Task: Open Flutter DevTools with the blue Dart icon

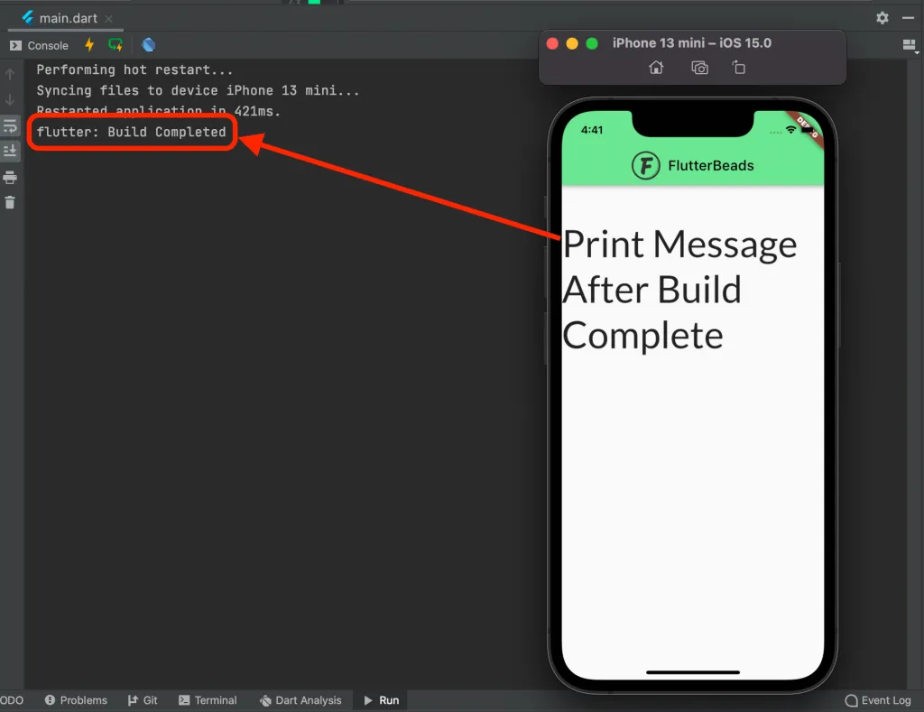Action: pos(148,44)
